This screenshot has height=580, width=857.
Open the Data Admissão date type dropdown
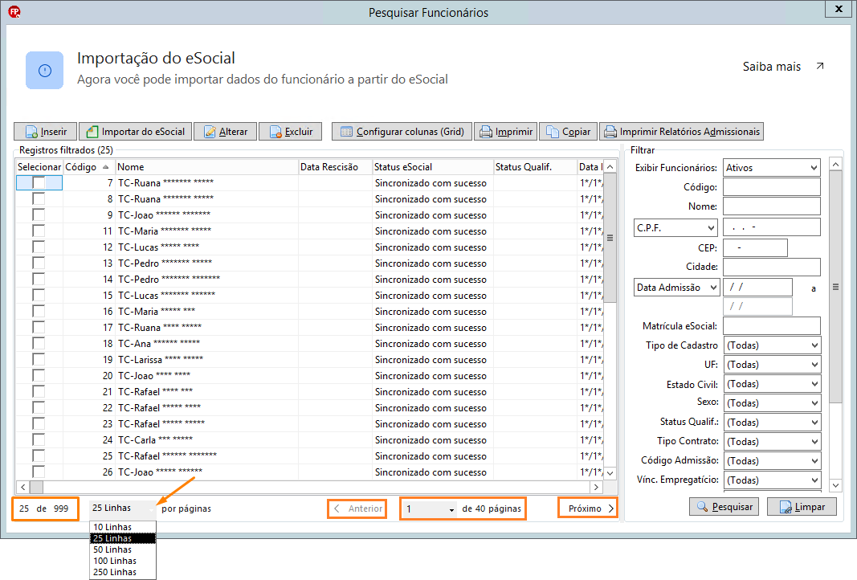(x=676, y=288)
